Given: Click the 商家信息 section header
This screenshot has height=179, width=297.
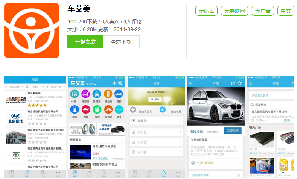Looking at the screenshot, I should point(261,105).
